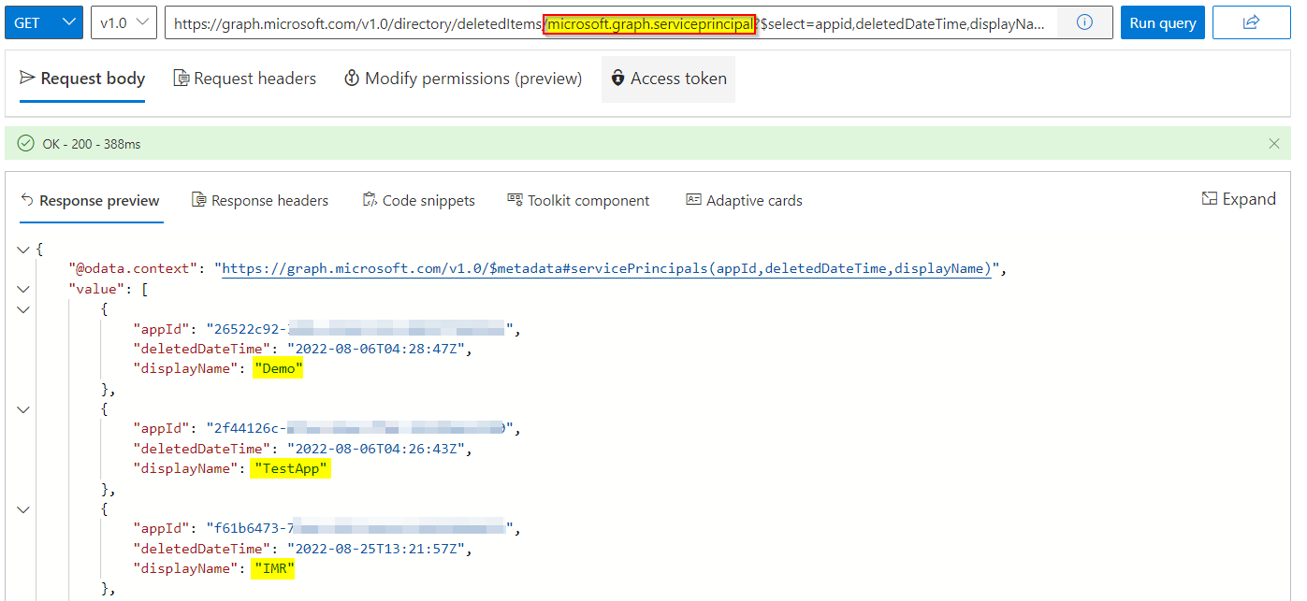Click the appId value starting f61b6473
Screen dimensions: 1307x601
[x=362, y=529]
